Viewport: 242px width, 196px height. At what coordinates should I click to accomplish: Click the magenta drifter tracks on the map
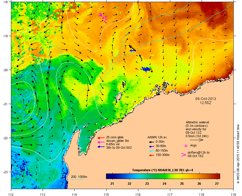[x=103, y=18]
